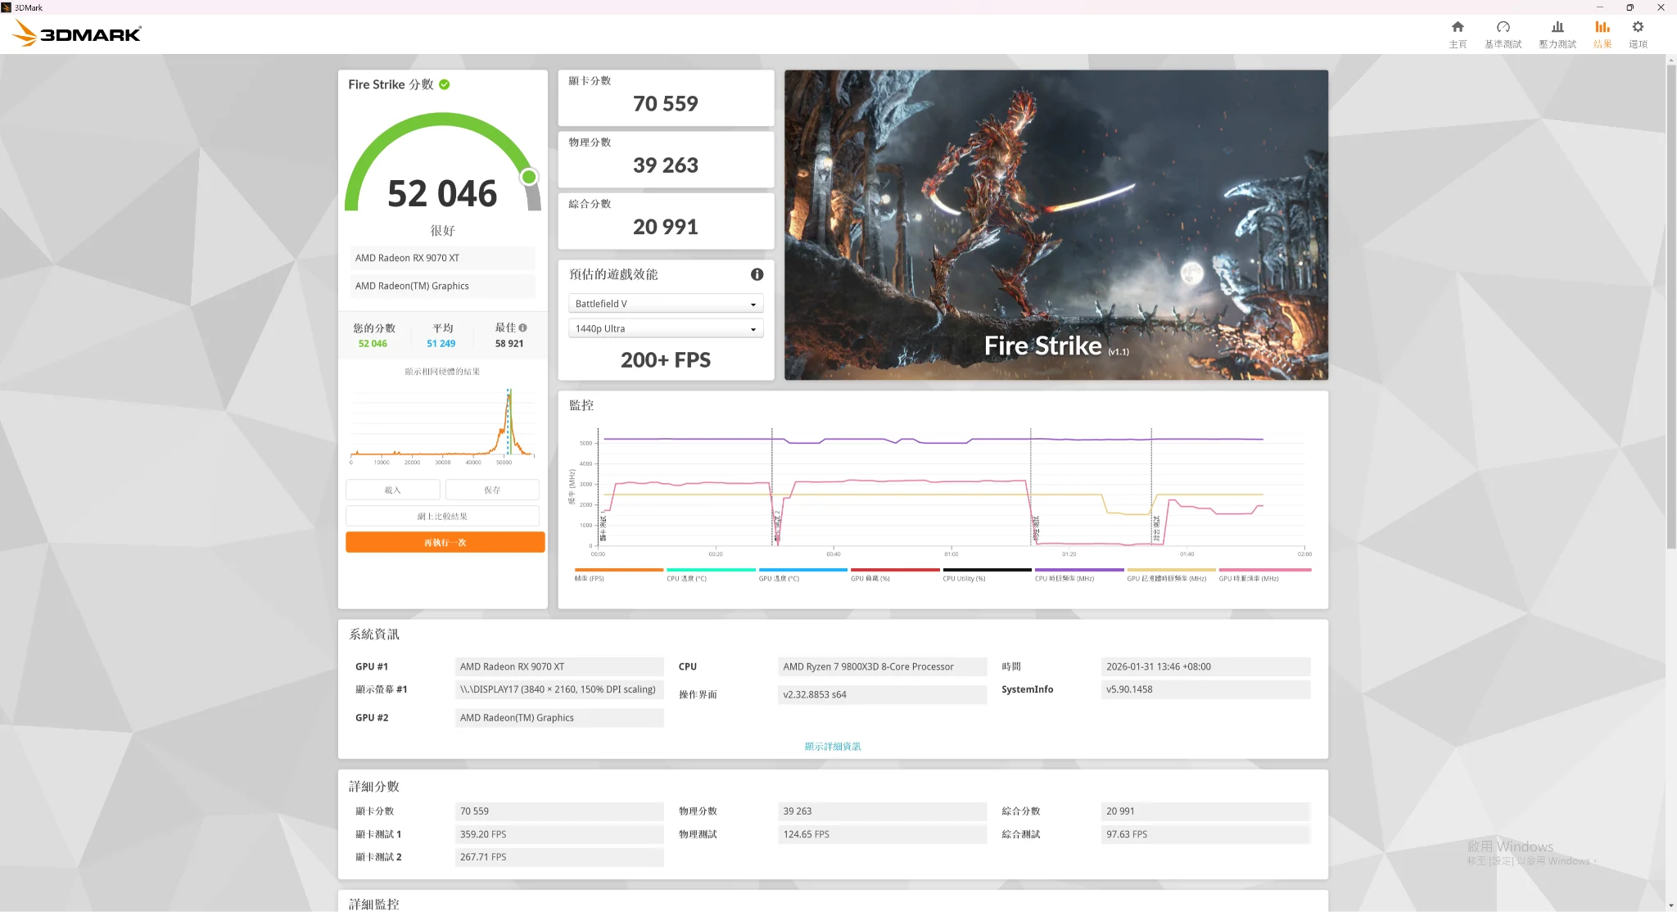Toggle the GPU 負載 (%) legend series
1677x912 pixels.
870,578
